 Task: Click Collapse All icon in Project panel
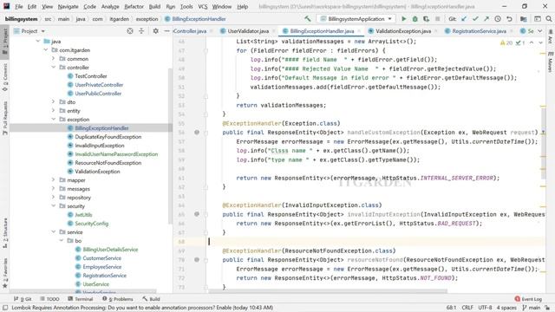[x=141, y=31]
